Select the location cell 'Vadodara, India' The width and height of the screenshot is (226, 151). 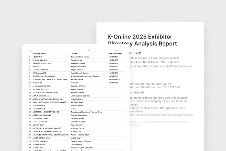click(x=89, y=60)
